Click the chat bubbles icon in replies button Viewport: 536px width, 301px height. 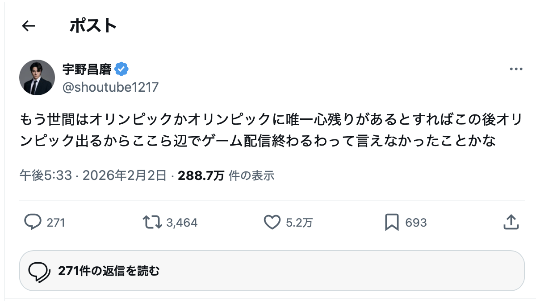click(x=39, y=271)
